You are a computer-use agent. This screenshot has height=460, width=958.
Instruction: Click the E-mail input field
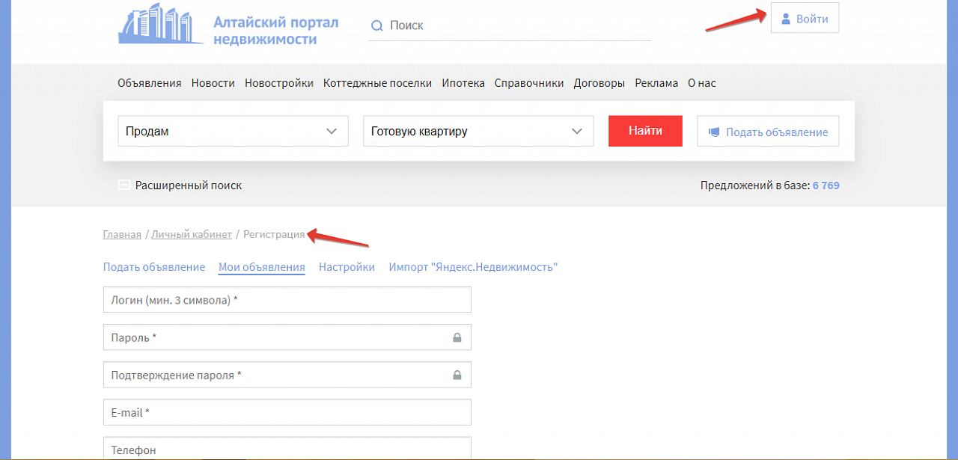click(x=287, y=412)
